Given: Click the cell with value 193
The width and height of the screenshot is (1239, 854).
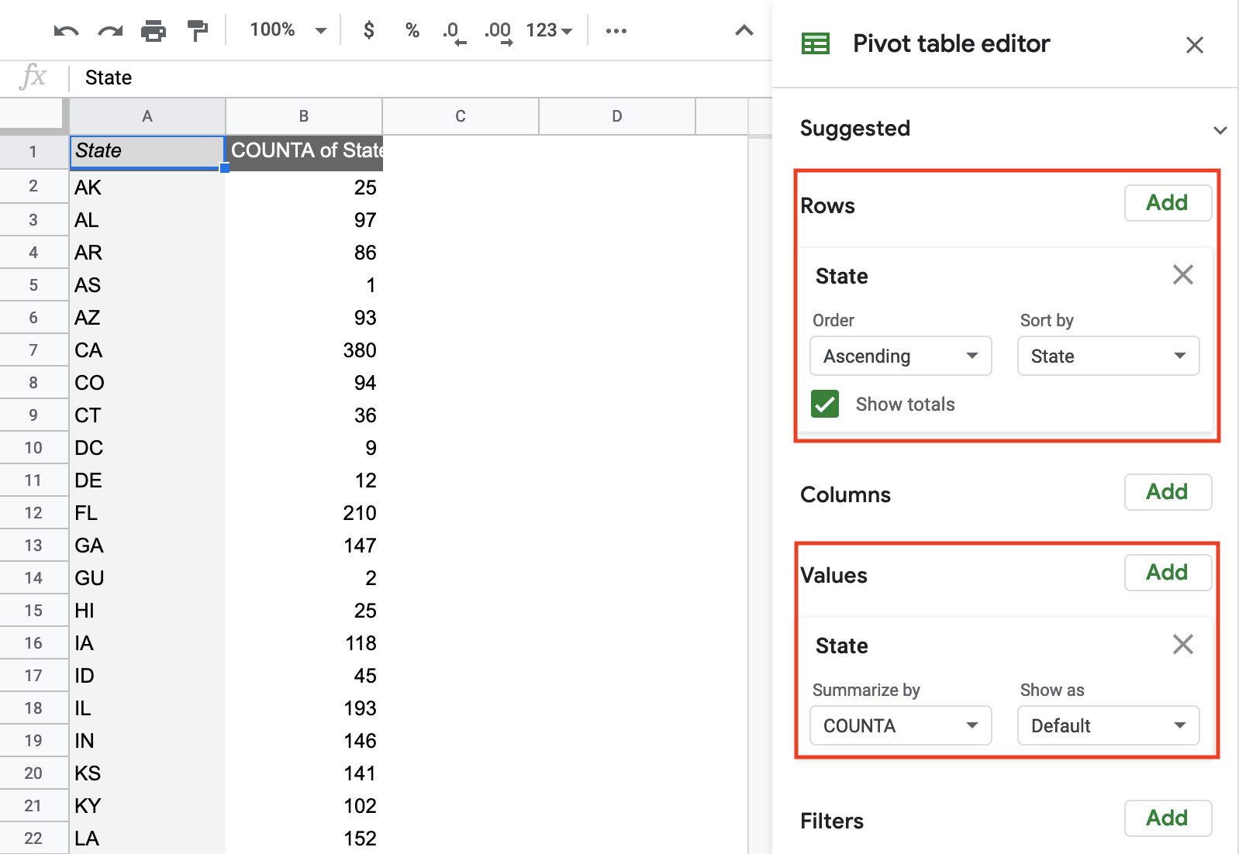Looking at the screenshot, I should tap(304, 708).
